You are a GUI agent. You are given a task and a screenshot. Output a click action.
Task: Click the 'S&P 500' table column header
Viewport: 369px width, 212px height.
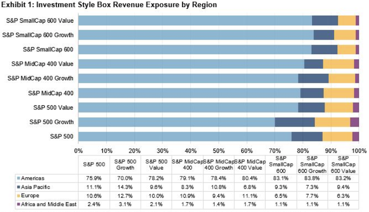point(94,164)
